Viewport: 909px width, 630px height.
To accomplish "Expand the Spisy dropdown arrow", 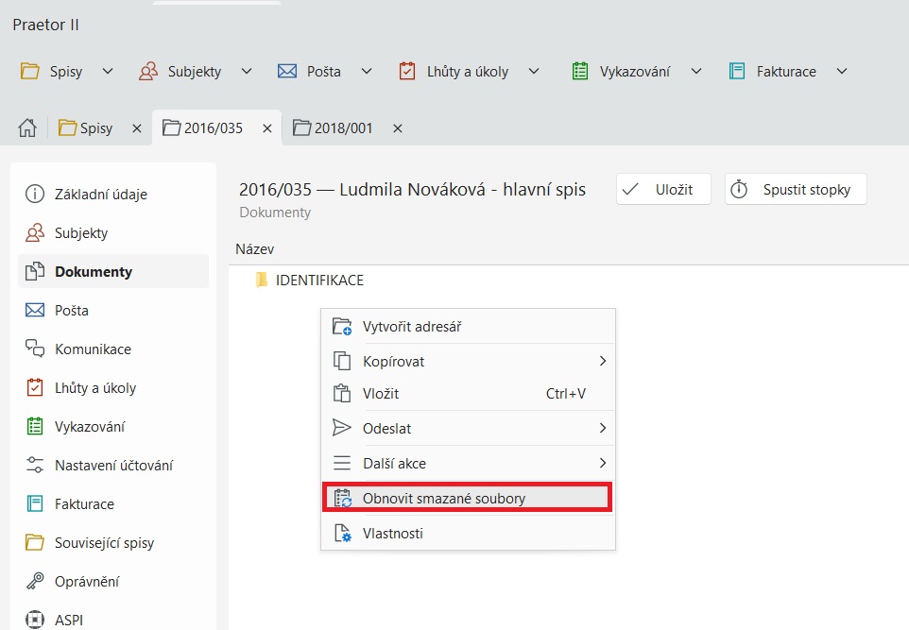I will [107, 71].
